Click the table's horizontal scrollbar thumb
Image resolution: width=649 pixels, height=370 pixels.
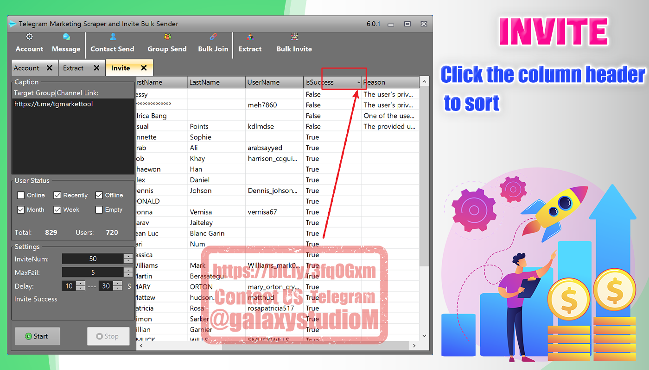click(x=315, y=345)
